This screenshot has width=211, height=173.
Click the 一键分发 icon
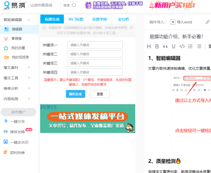pyautogui.click(x=5, y=121)
